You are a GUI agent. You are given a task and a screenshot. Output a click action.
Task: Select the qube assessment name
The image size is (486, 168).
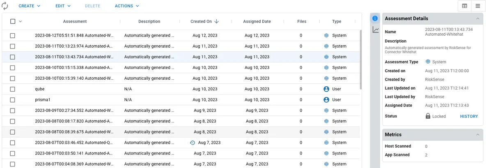pos(40,89)
